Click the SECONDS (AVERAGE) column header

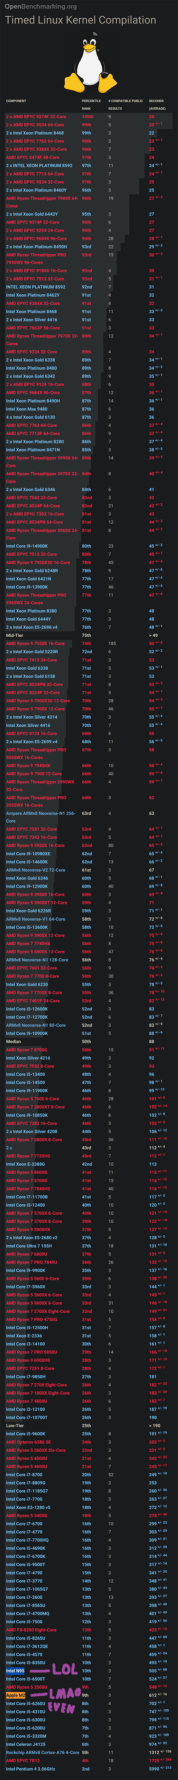coord(157,104)
